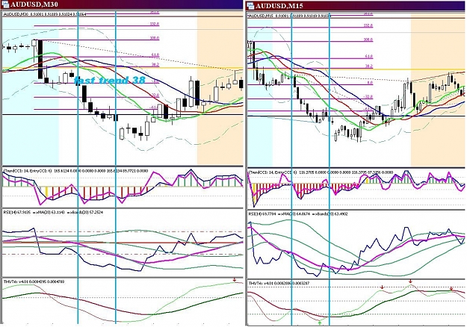Click the red arrow in M30 THV panel
The width and height of the screenshot is (467, 327).
(x=235, y=280)
